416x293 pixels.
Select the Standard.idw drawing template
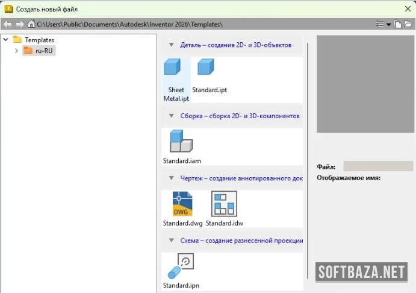pyautogui.click(x=224, y=204)
